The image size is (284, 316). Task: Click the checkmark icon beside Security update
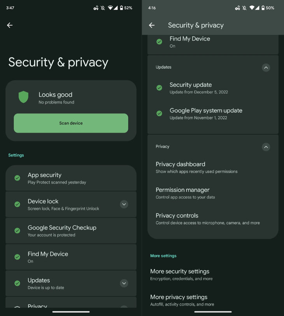pyautogui.click(x=160, y=88)
